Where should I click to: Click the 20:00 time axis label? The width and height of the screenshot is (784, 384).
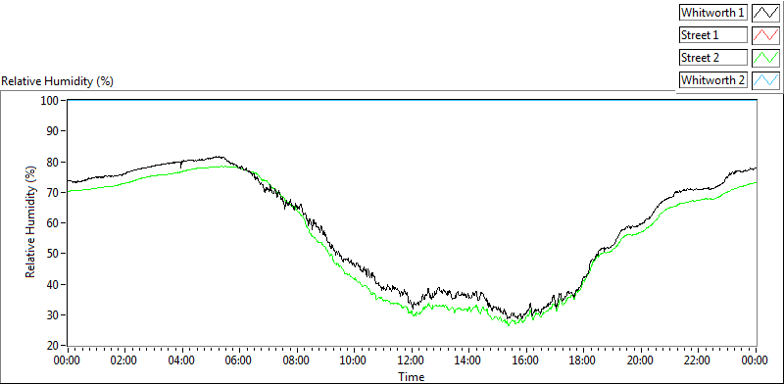(x=641, y=360)
